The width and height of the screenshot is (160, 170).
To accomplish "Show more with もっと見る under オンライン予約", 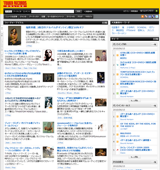I will coord(135,101).
